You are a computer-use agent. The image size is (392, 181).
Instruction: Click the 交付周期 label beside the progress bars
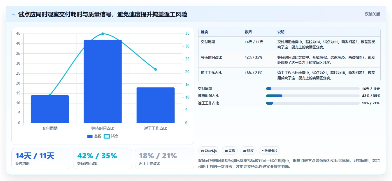coord(205,89)
